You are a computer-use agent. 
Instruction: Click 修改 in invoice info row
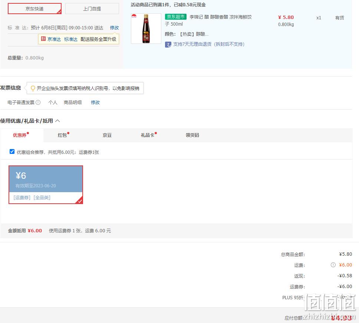(x=95, y=102)
